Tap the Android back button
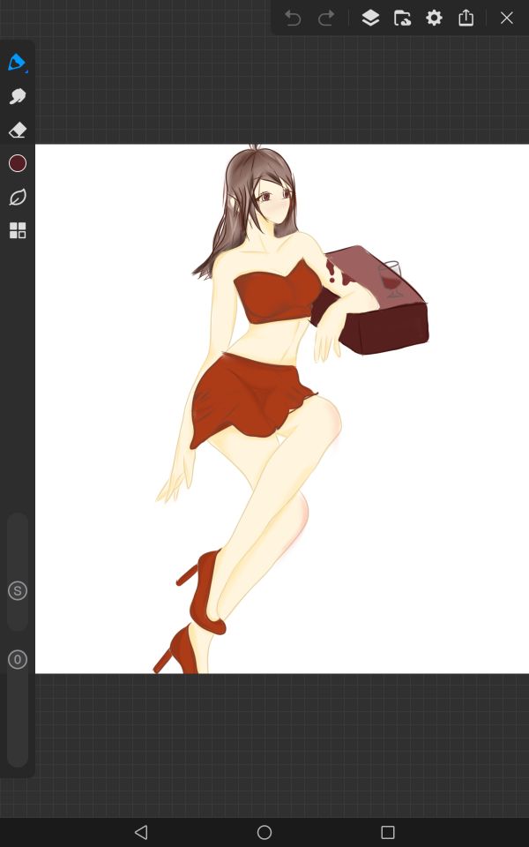This screenshot has height=847, width=529. [x=141, y=832]
